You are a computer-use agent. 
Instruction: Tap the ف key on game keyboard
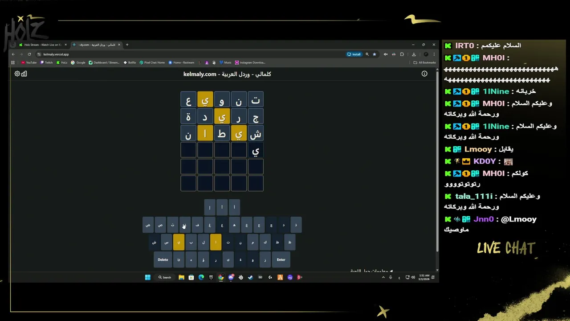197,225
